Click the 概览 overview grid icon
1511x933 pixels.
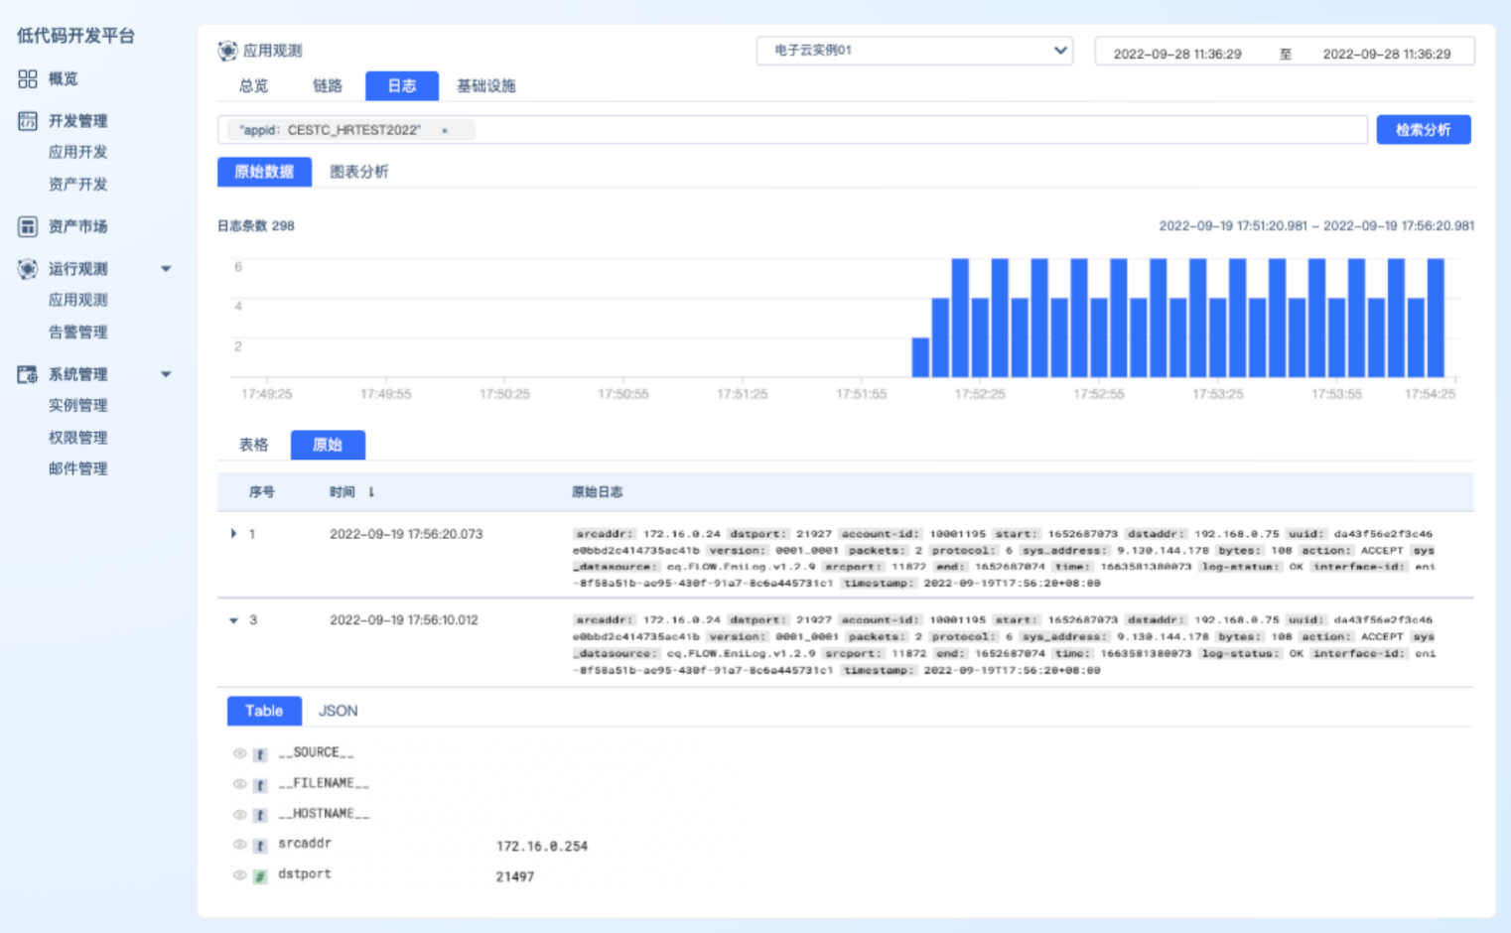pyautogui.click(x=28, y=78)
